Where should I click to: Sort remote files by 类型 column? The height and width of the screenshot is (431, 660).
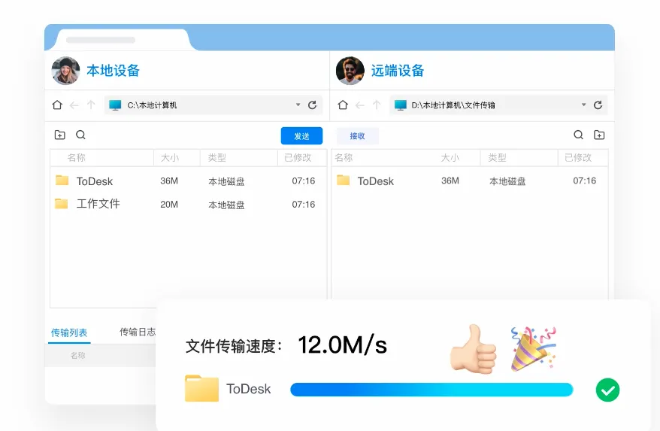coord(497,157)
